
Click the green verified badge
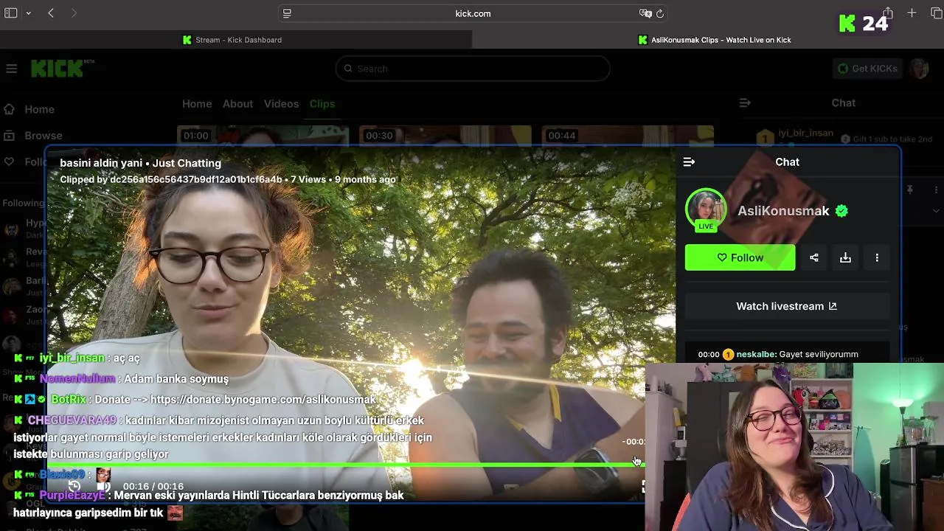point(841,211)
